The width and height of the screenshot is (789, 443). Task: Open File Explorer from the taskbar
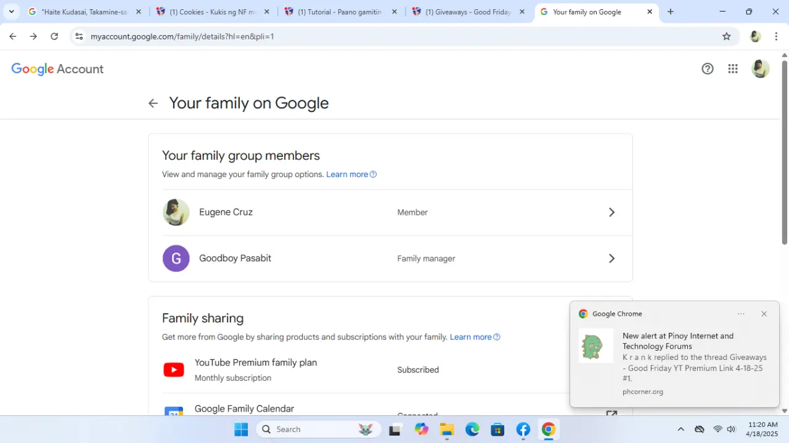pos(447,429)
